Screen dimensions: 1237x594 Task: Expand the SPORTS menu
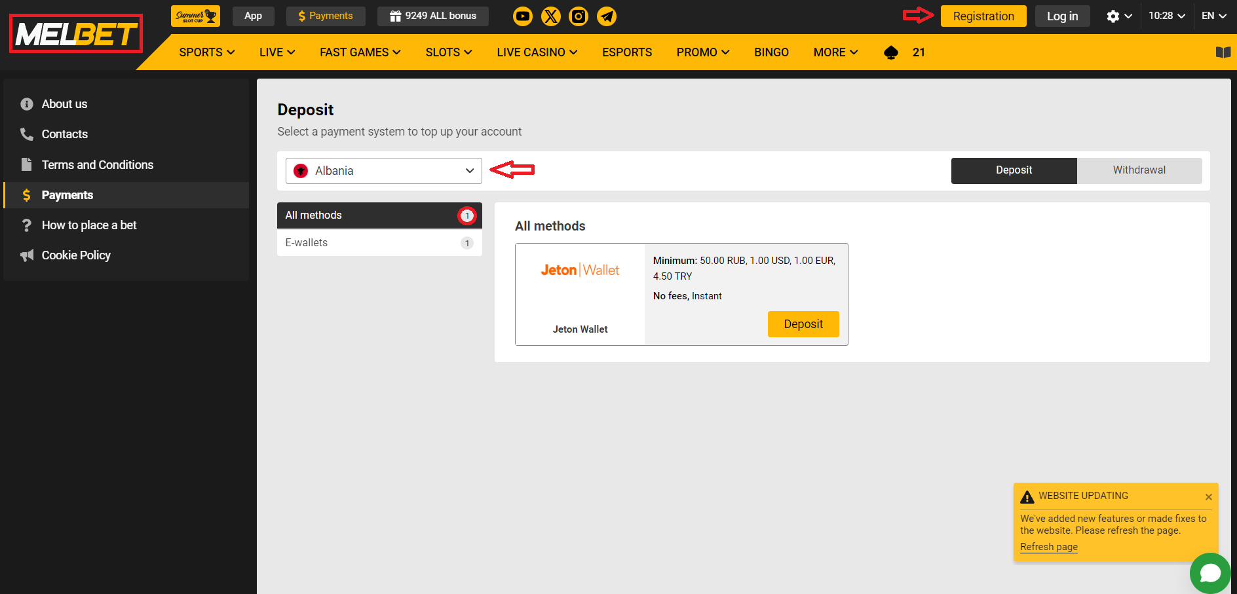click(207, 52)
